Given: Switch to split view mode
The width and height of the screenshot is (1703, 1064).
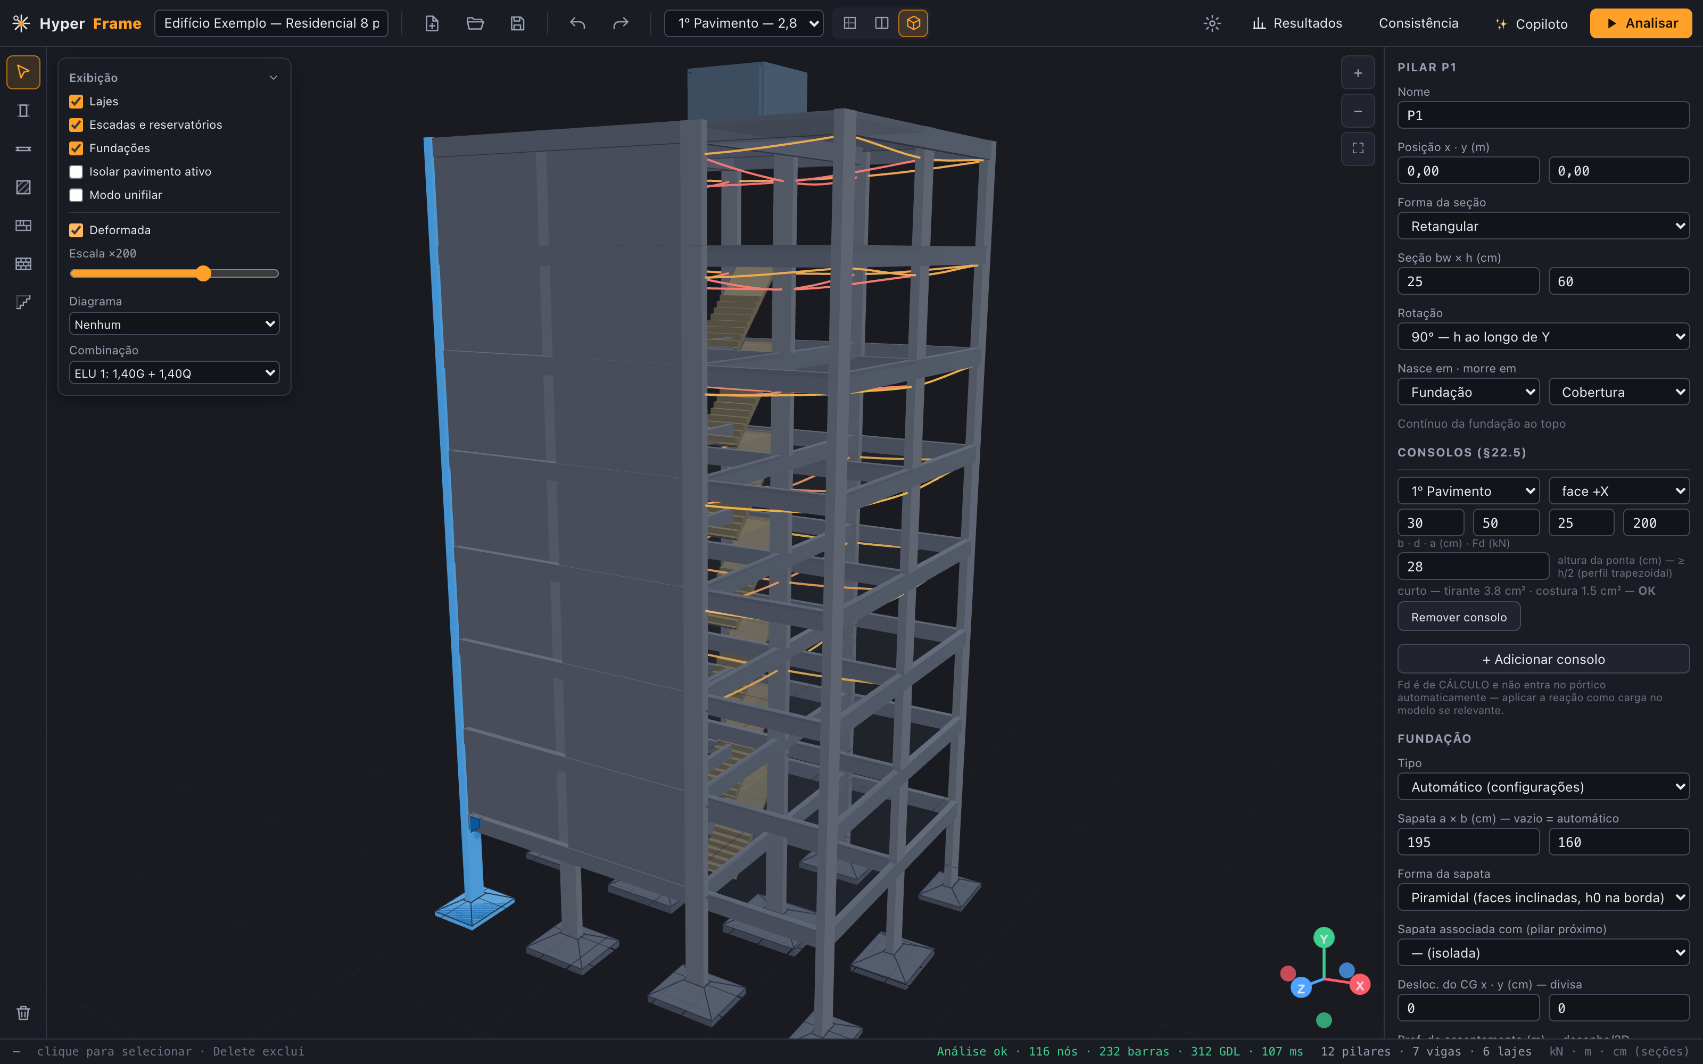Looking at the screenshot, I should click(x=882, y=23).
